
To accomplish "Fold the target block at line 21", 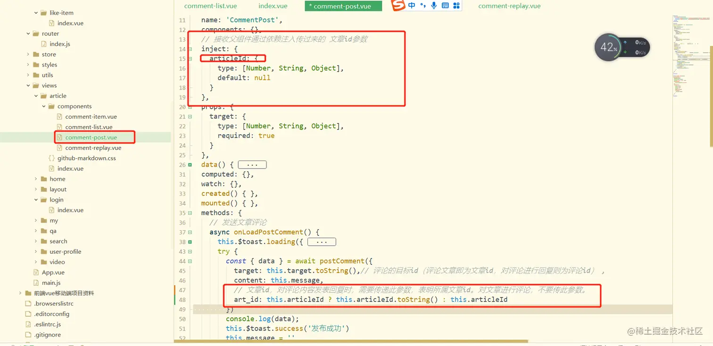I will (x=190, y=116).
